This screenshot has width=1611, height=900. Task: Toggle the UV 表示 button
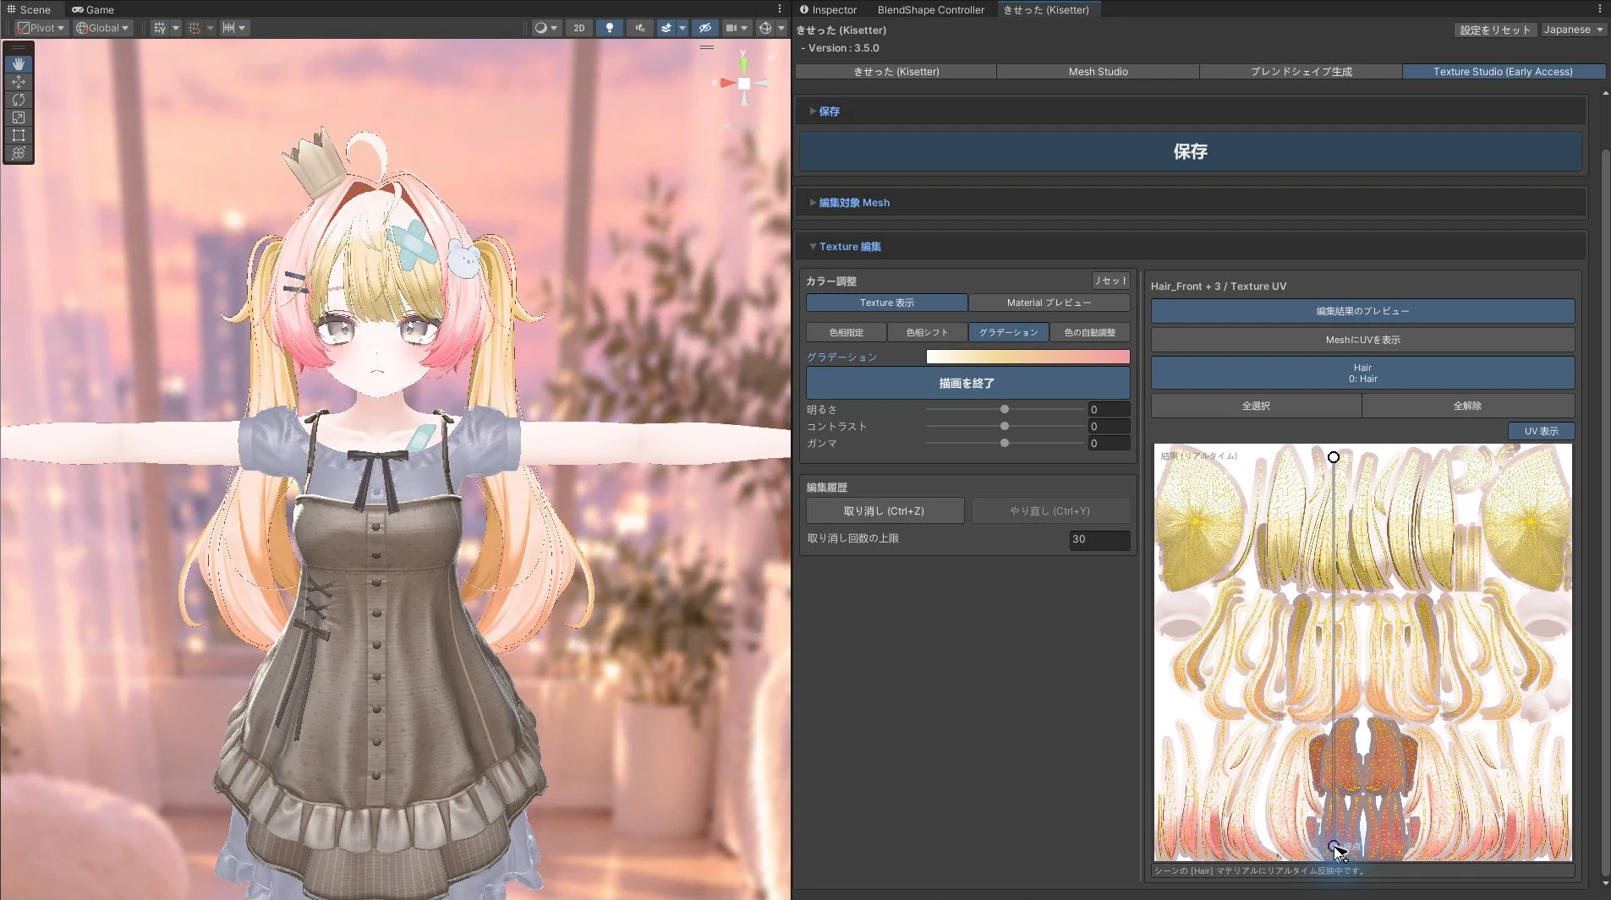click(x=1541, y=431)
